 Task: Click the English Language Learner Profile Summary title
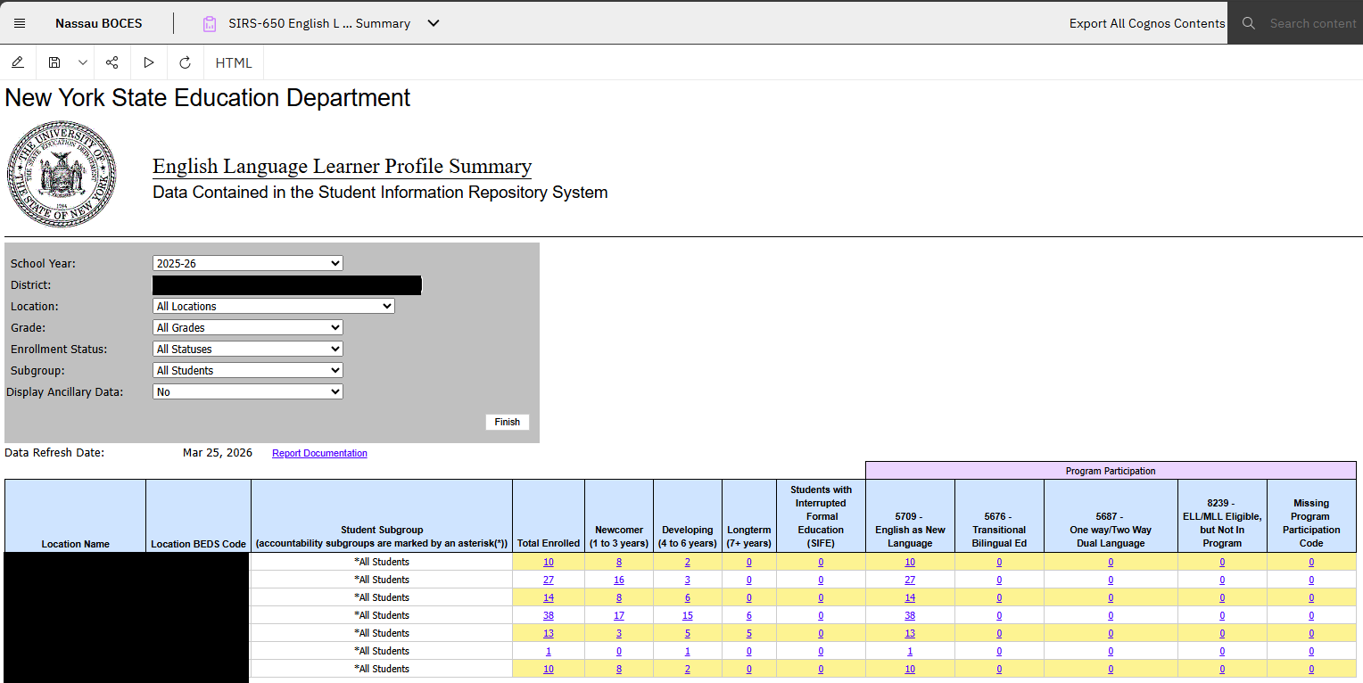pos(342,166)
